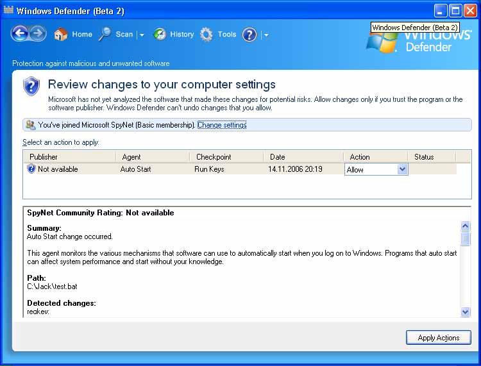
Task: Maximize the Windows Defender window
Action: pyautogui.click(x=455, y=11)
